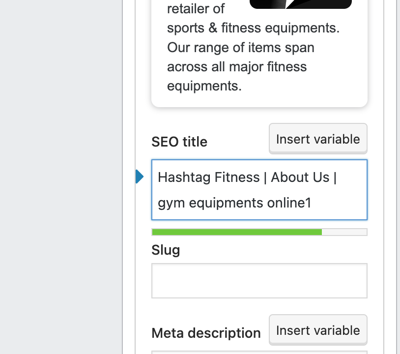Click the Meta description label

coord(206,333)
